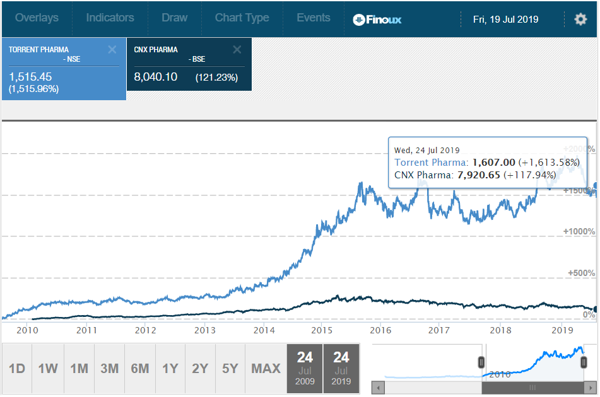The width and height of the screenshot is (600, 397).
Task: Remove Torrent Pharma series with X
Action: click(x=112, y=50)
